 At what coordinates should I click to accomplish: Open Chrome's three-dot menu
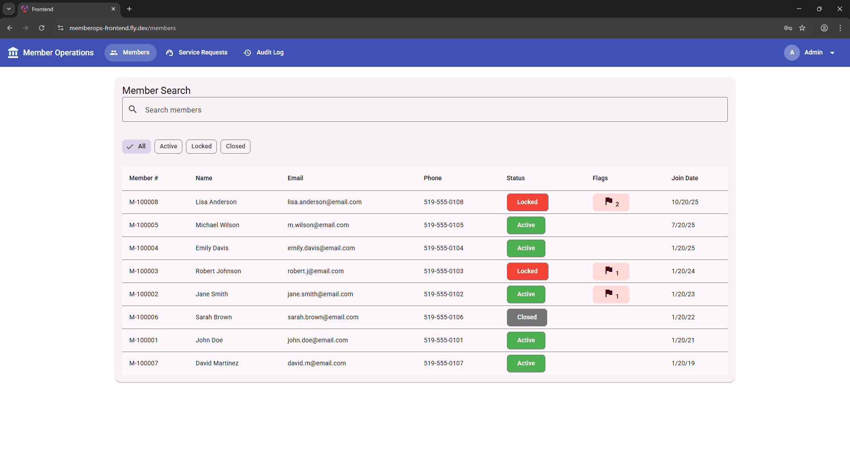pyautogui.click(x=840, y=27)
